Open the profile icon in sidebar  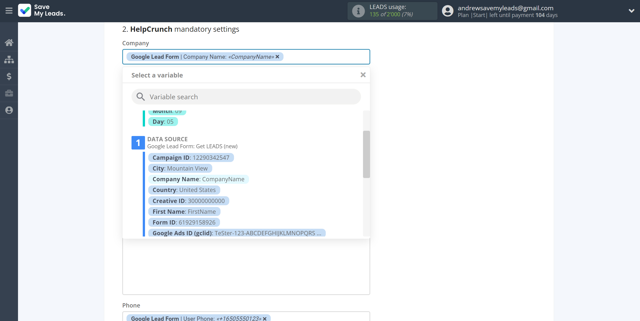(9, 110)
